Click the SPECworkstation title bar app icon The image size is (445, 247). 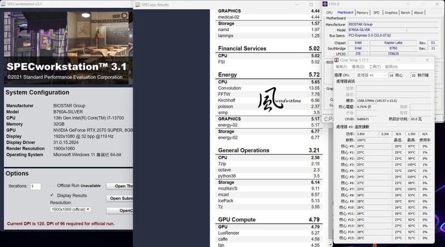click(x=3, y=4)
